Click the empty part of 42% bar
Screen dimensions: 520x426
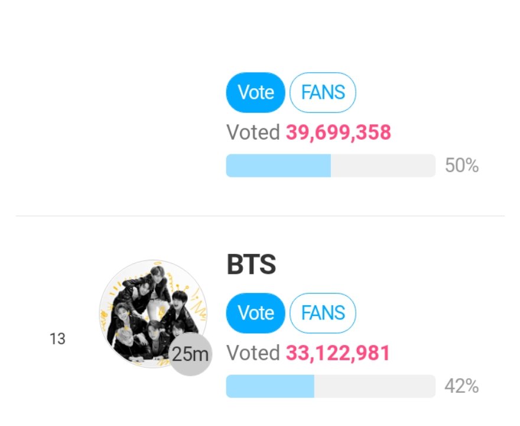point(375,386)
